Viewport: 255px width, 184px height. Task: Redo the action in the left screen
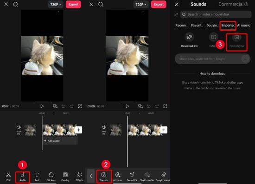71,106
